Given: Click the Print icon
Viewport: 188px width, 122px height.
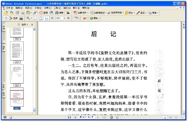Looking at the screenshot, I should tap(23, 13).
